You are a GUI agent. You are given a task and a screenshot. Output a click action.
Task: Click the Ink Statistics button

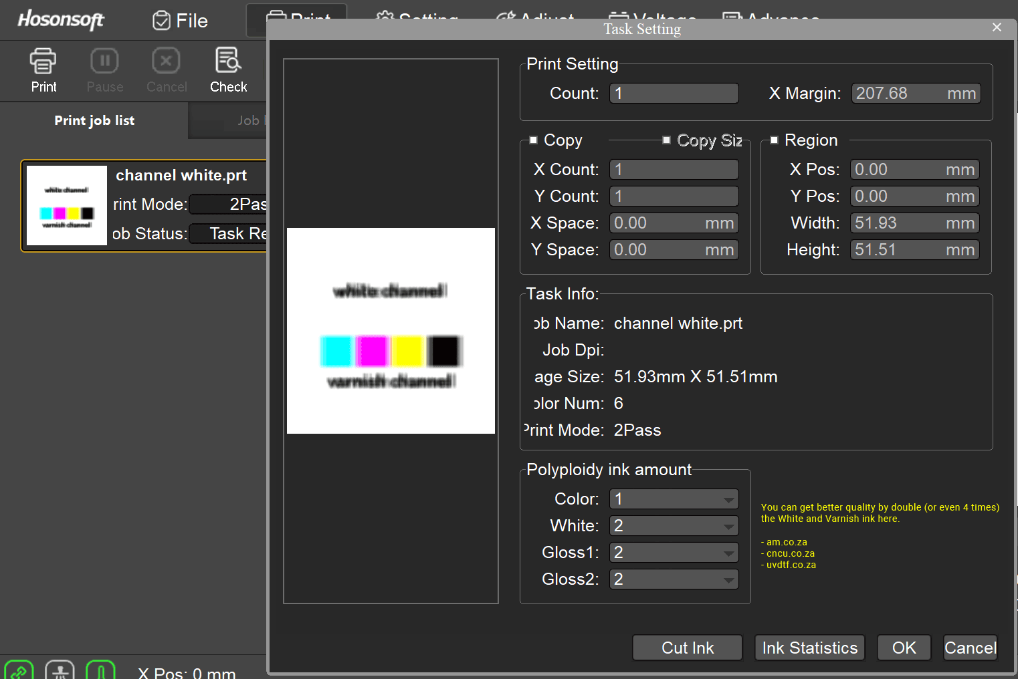coord(809,647)
